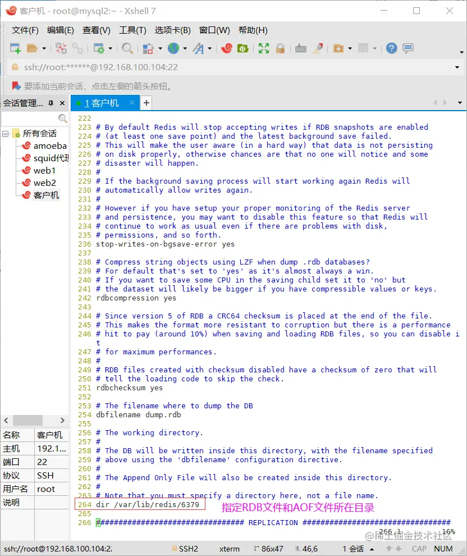
Task: Select the amoeba session
Action: coord(49,145)
